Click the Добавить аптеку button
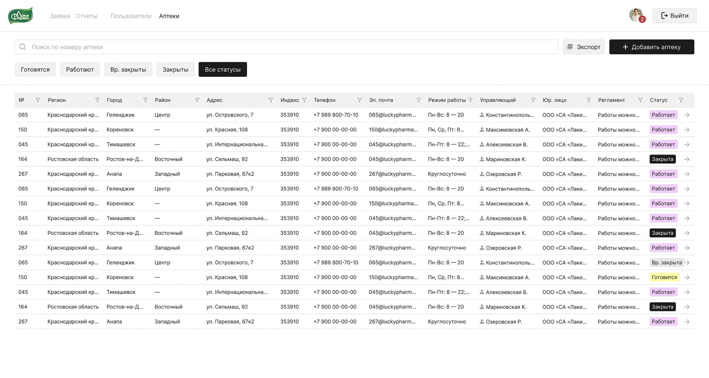 click(x=652, y=47)
